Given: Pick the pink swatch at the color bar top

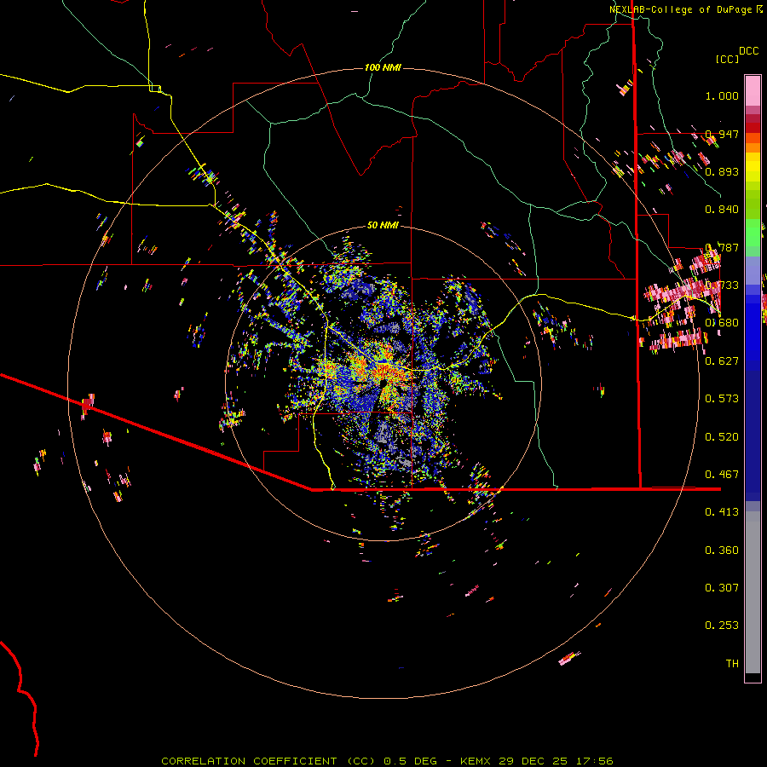Looking at the screenshot, I should [753, 90].
